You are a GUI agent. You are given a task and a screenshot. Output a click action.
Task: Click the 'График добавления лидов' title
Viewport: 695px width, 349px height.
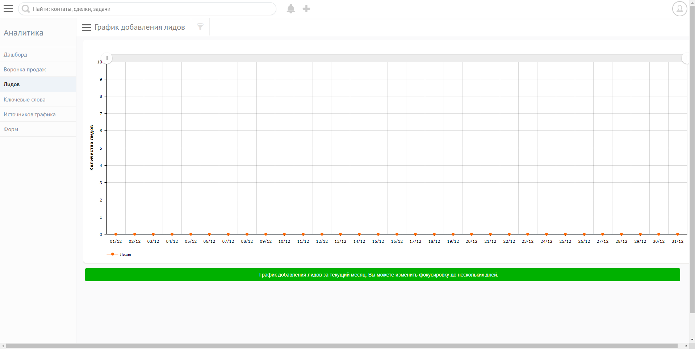pos(140,27)
